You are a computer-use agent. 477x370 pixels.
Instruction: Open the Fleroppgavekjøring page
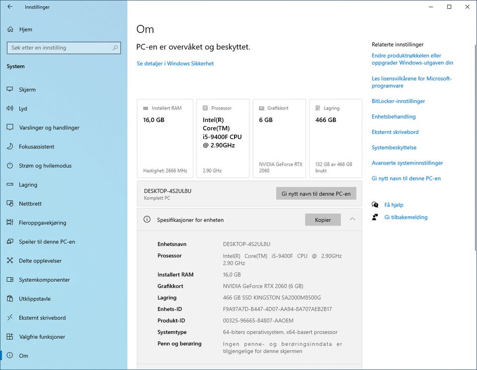pyautogui.click(x=64, y=223)
